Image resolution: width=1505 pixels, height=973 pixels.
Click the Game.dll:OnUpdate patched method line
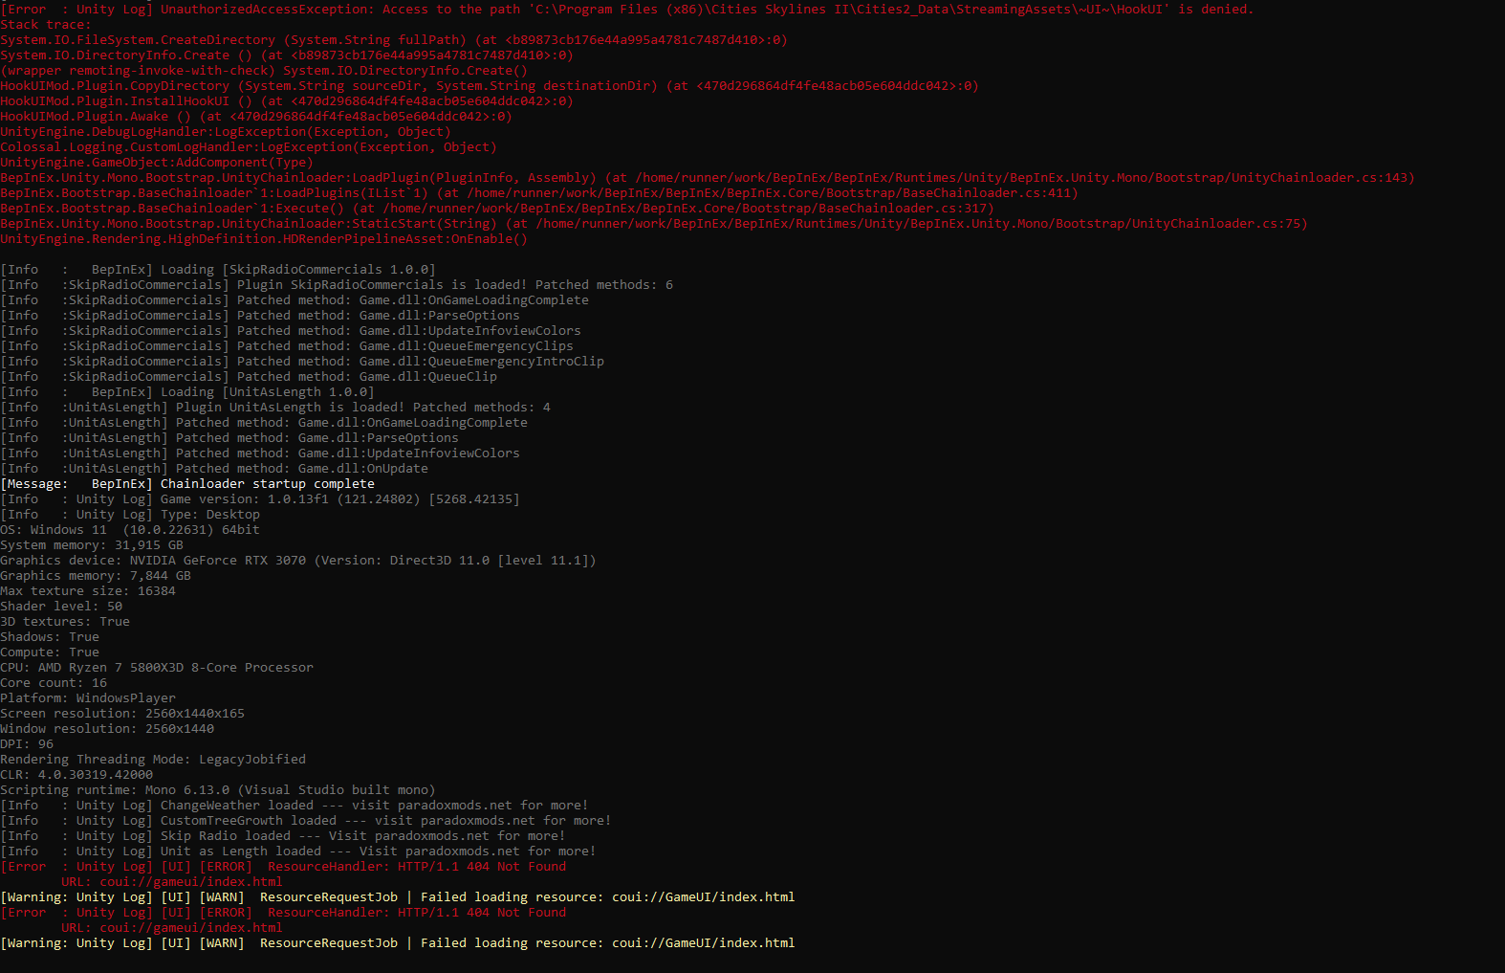click(x=214, y=469)
